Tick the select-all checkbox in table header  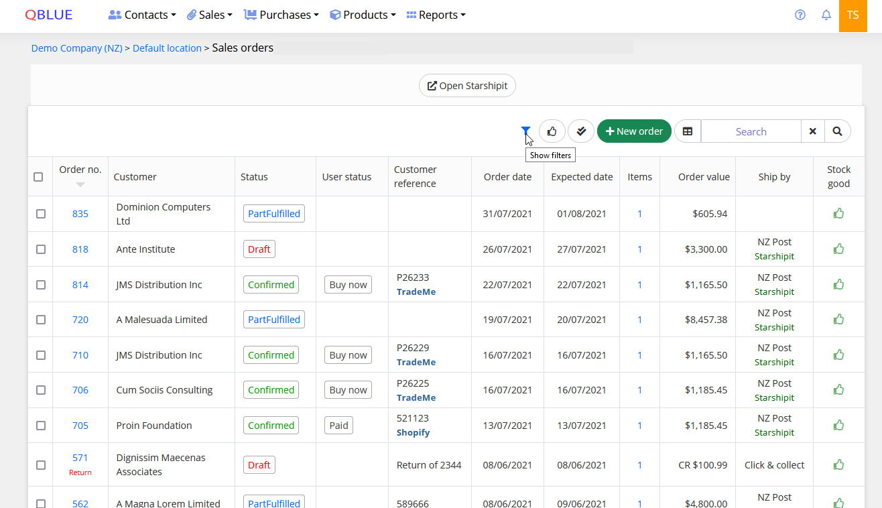[x=38, y=177]
